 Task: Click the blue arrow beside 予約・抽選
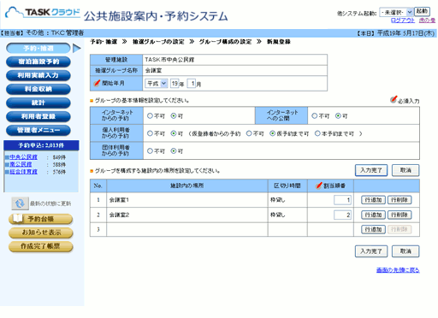(x=77, y=49)
